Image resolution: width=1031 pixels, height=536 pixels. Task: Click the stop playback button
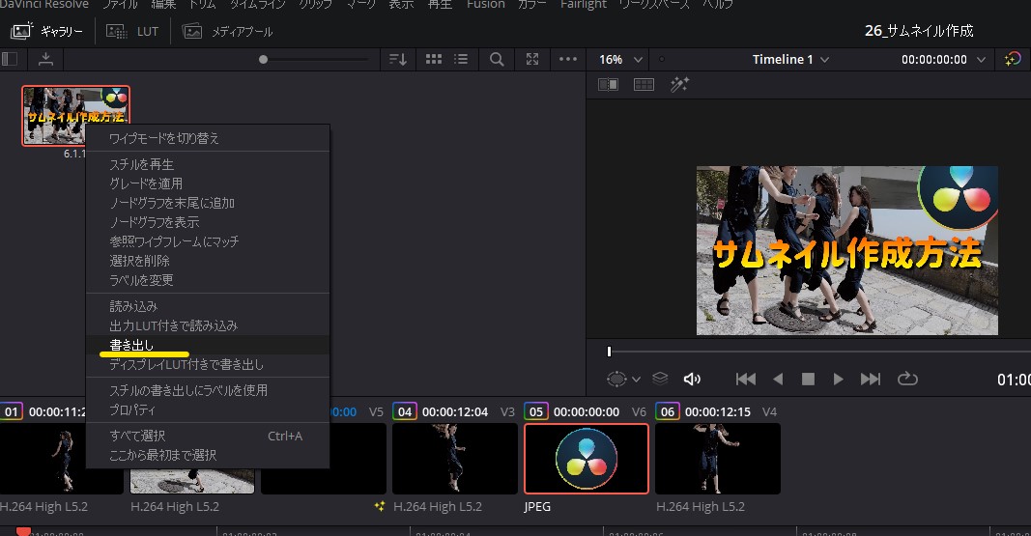click(808, 379)
